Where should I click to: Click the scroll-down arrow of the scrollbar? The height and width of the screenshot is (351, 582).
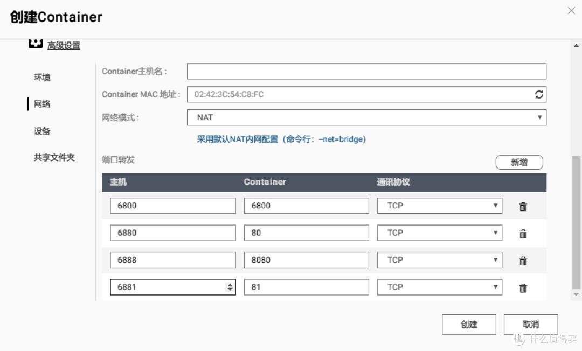pyautogui.click(x=576, y=294)
